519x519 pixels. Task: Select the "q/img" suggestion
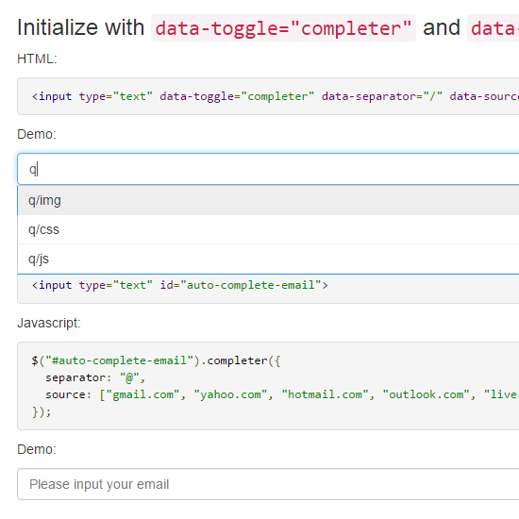pos(268,200)
